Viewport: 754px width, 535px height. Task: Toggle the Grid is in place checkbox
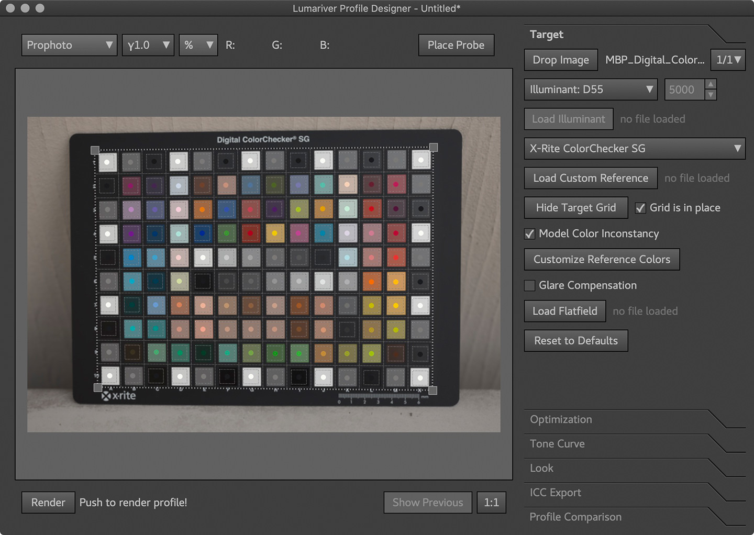(x=640, y=208)
